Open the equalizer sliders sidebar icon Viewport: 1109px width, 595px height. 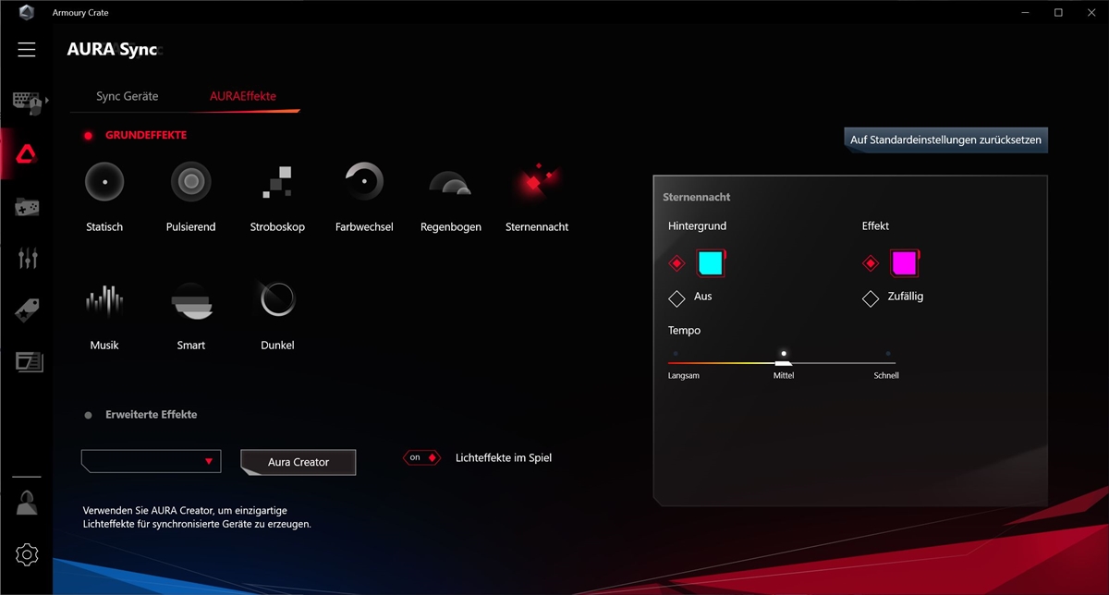coord(27,258)
